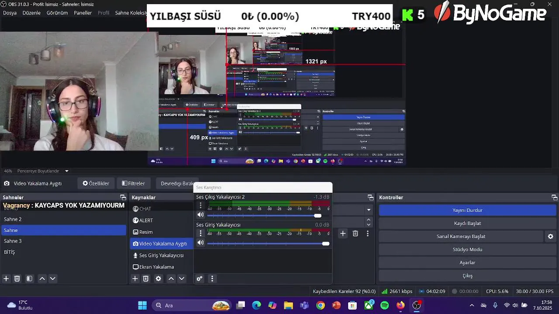Move scene down arrow in Sahneler panel
Viewport: 559px width, 314px height.
click(x=52, y=279)
